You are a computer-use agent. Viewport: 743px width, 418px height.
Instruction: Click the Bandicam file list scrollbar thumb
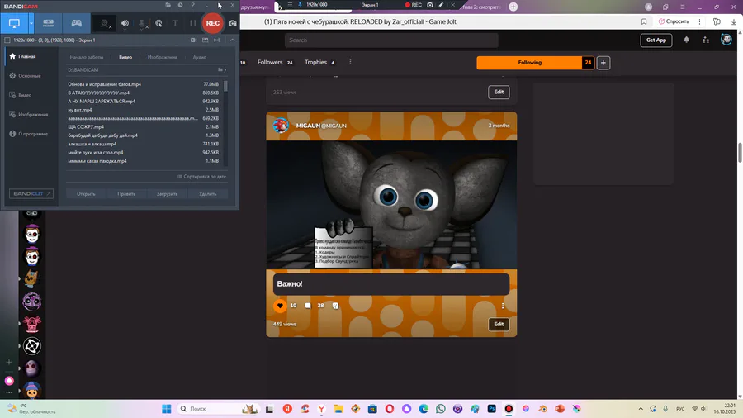point(225,86)
